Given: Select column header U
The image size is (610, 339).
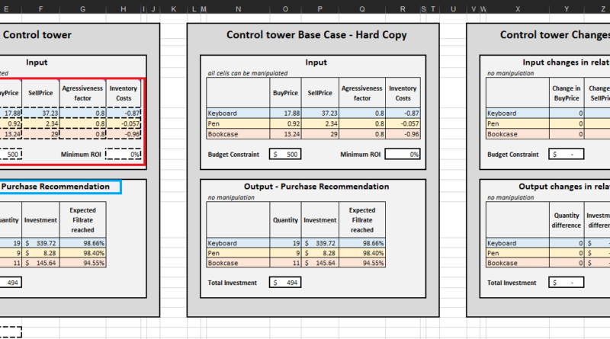Looking at the screenshot, I should tap(453, 9).
